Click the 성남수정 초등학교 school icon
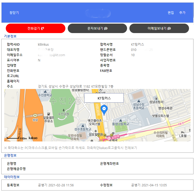 point(139,101)
